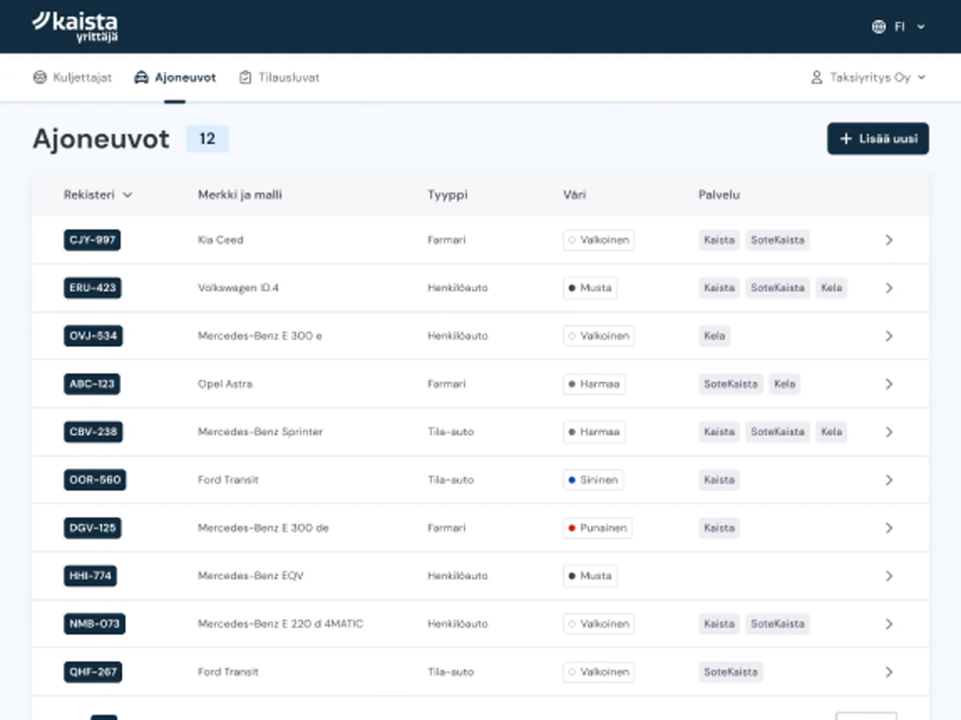Click the NMB-073 registration plate
This screenshot has height=720, width=961.
(95, 624)
